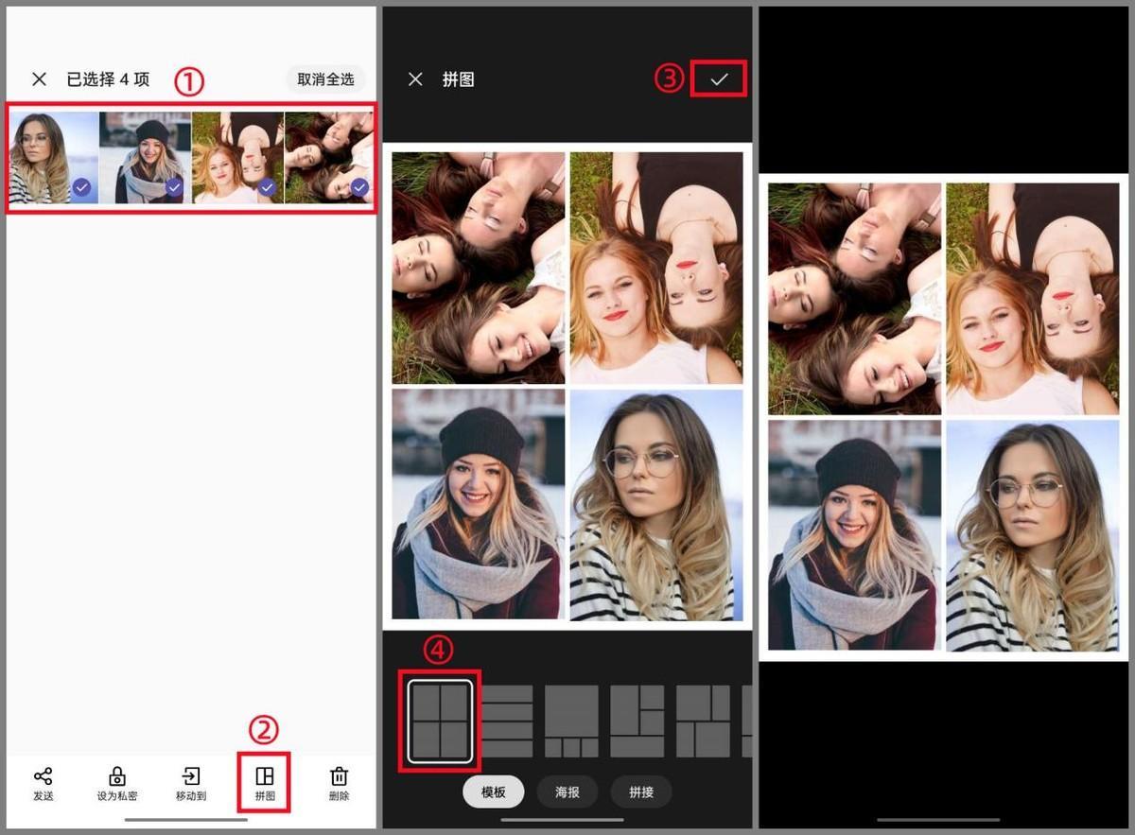
Task: Uncheck the photo of woman with glasses
Action: point(82,188)
